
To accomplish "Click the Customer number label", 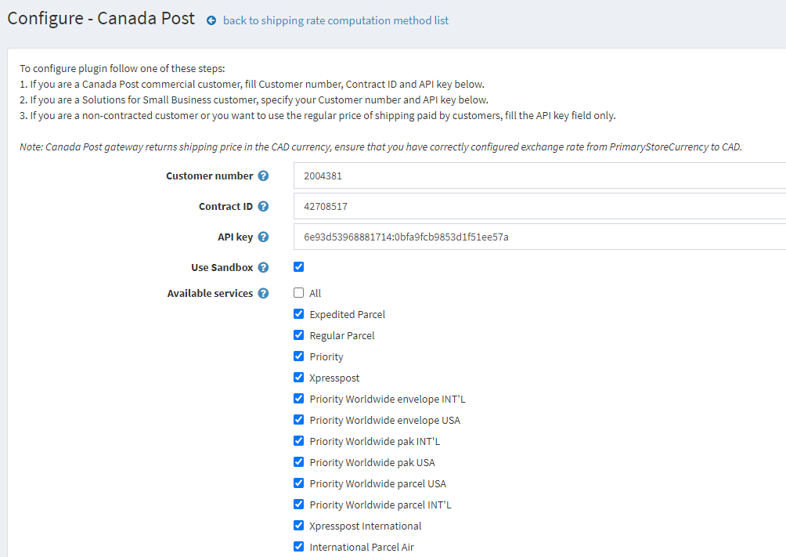I will [210, 175].
